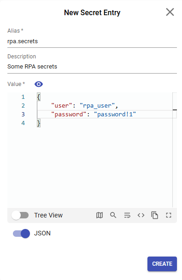This screenshot has width=182, height=280.
Task: Click the user line in the code editor
Action: click(x=84, y=106)
